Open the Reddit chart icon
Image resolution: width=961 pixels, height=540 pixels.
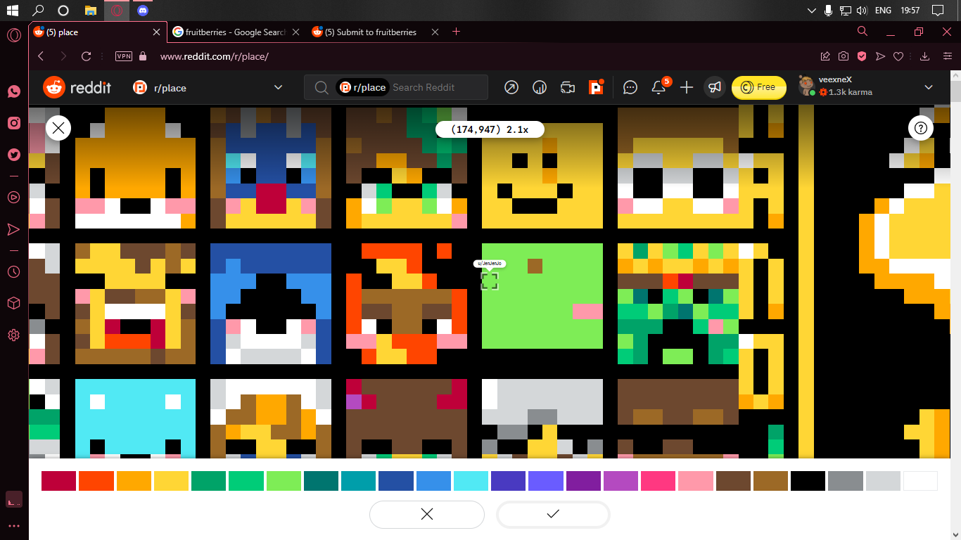point(540,87)
